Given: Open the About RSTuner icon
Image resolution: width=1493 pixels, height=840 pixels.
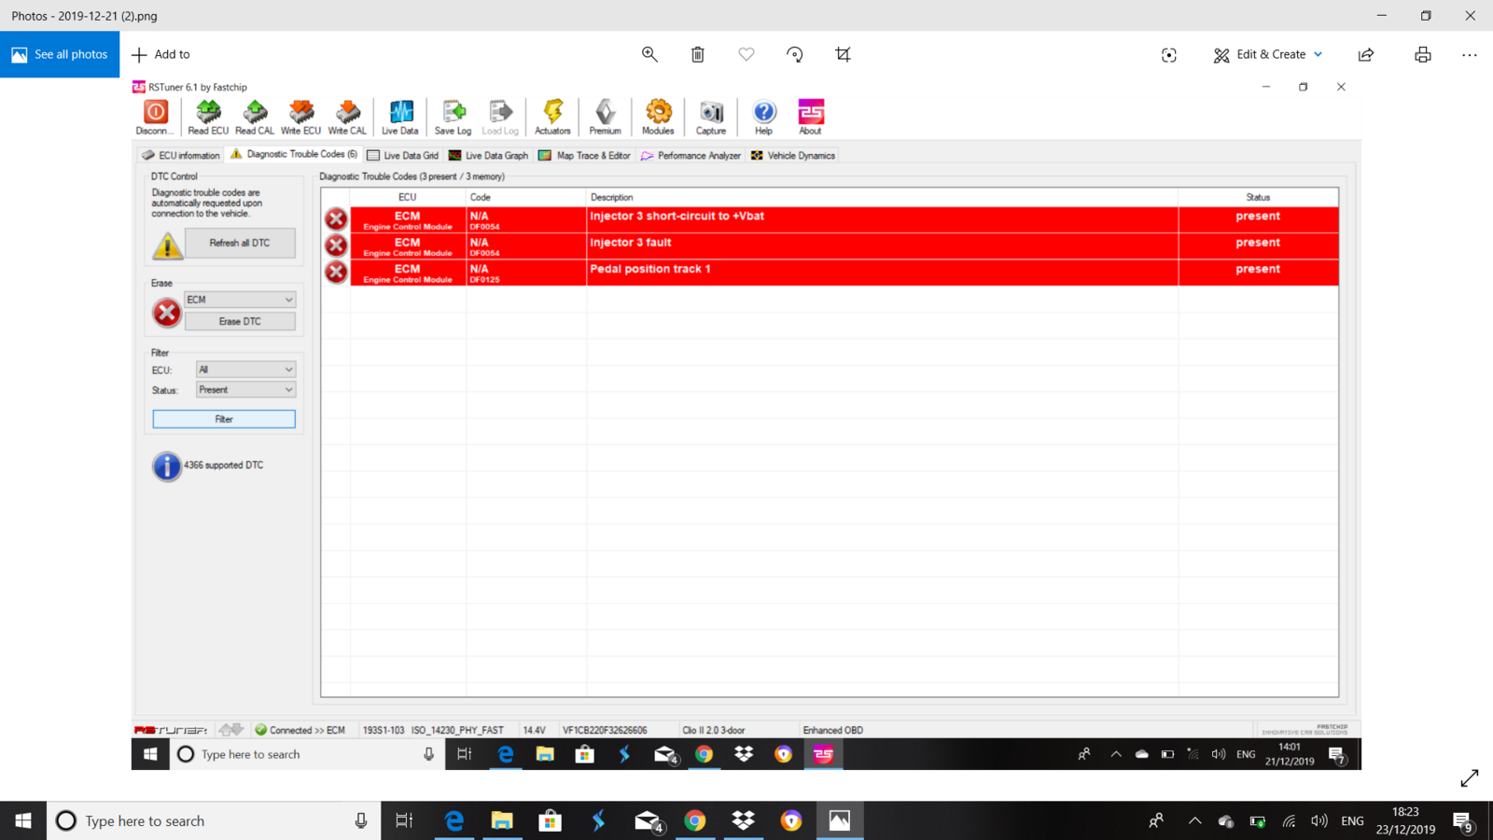Looking at the screenshot, I should pos(810,117).
